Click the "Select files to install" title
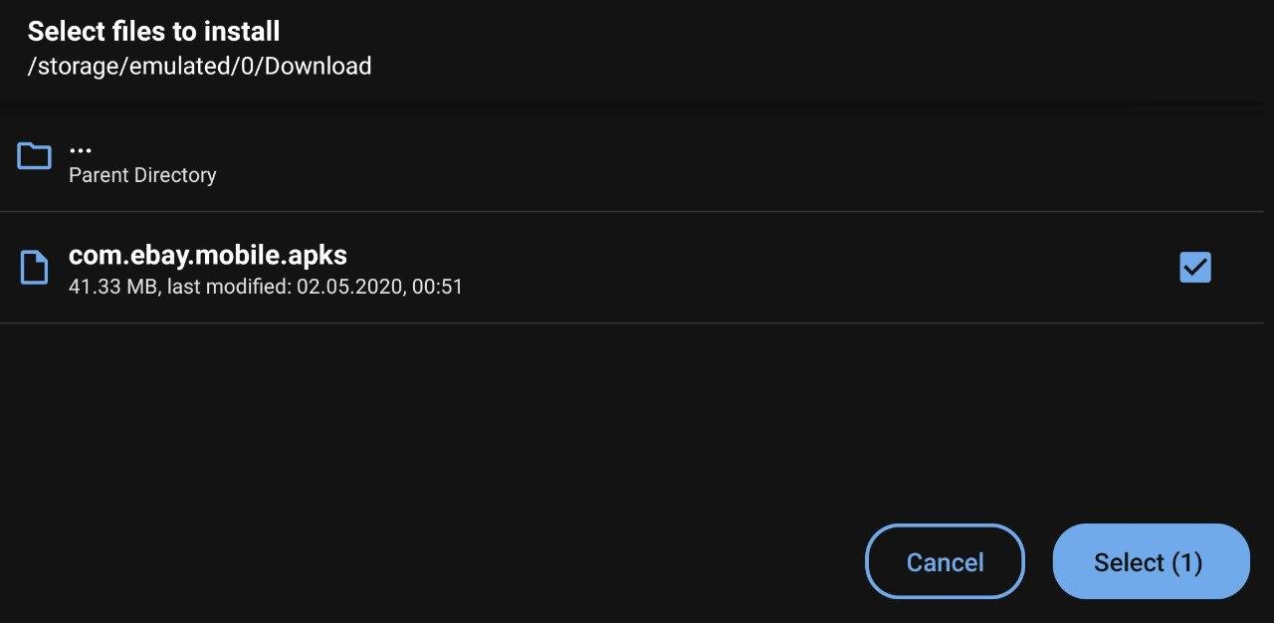 click(154, 32)
